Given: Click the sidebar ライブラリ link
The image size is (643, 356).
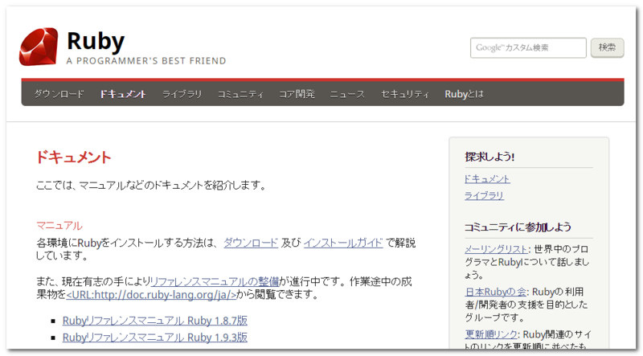Looking at the screenshot, I should [x=484, y=195].
